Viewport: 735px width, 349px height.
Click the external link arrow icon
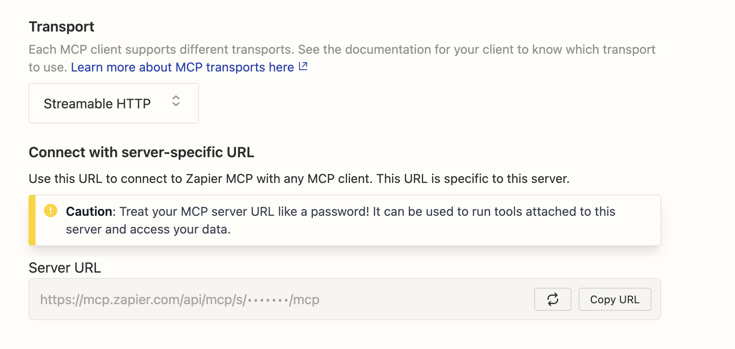[303, 66]
